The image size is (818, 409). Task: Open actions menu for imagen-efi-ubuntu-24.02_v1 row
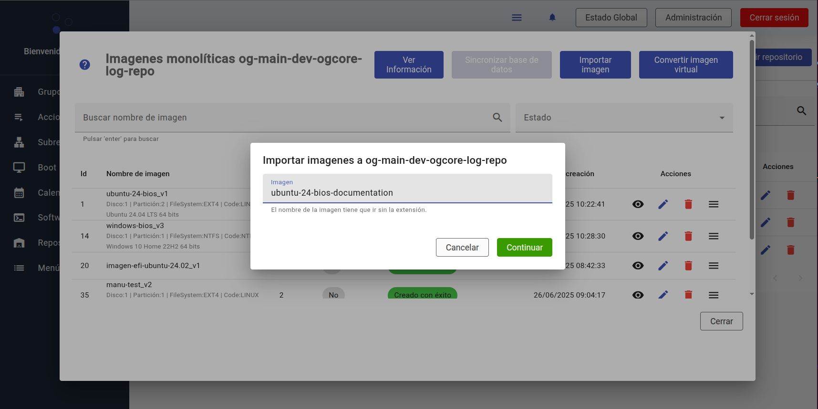pyautogui.click(x=713, y=266)
